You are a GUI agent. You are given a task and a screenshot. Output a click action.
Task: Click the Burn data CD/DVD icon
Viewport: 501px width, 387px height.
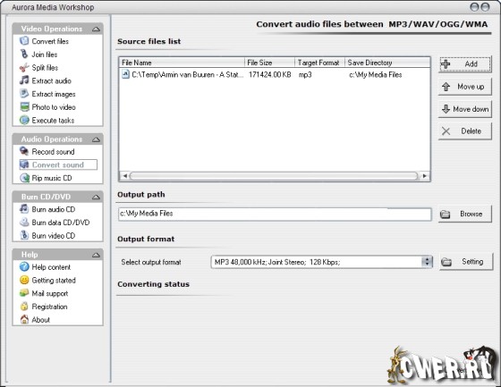tap(24, 222)
